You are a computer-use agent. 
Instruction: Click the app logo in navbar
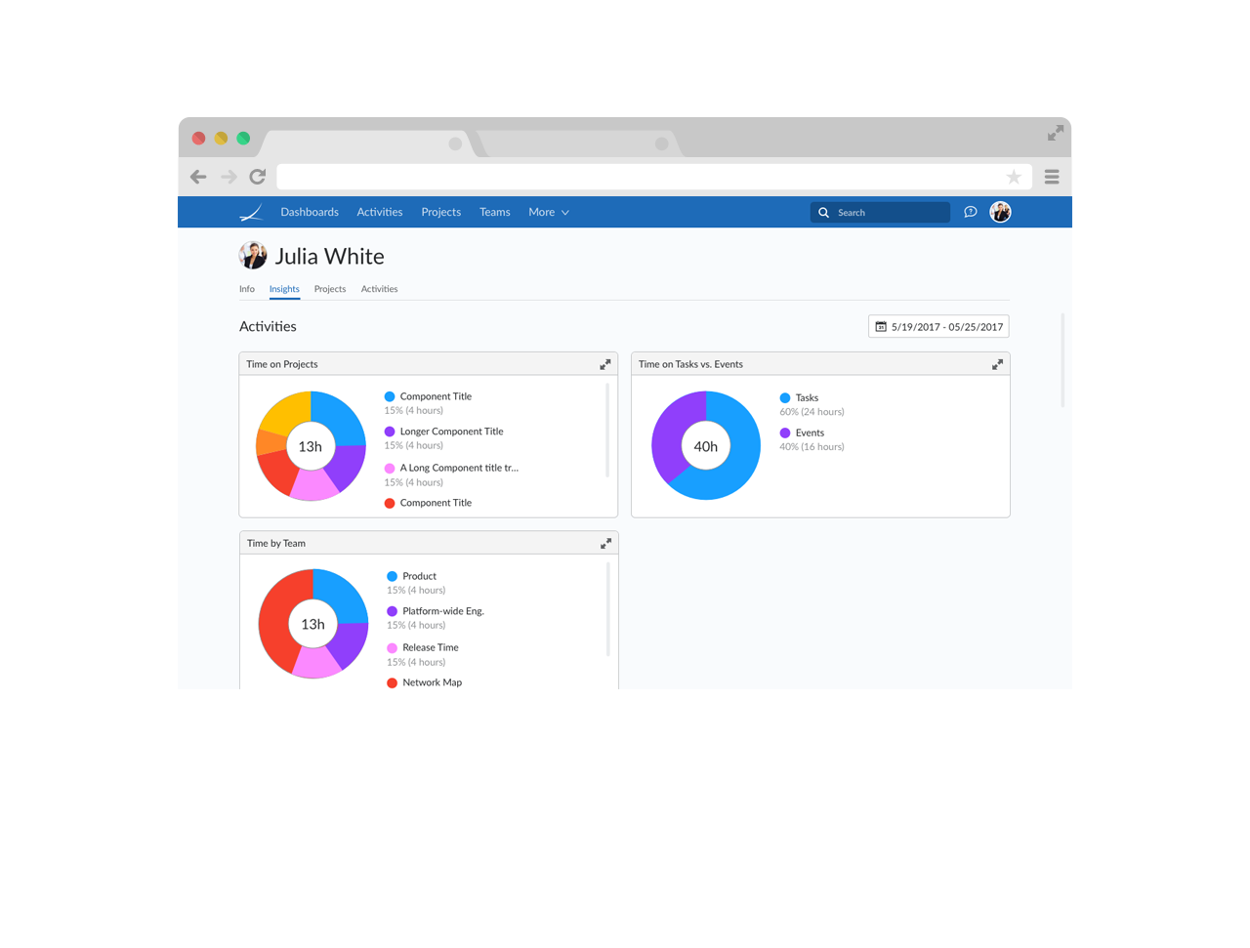pos(251,212)
